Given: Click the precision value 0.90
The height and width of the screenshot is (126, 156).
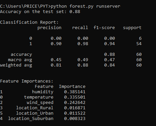Looking at the screenshot, I should click(x=56, y=44).
